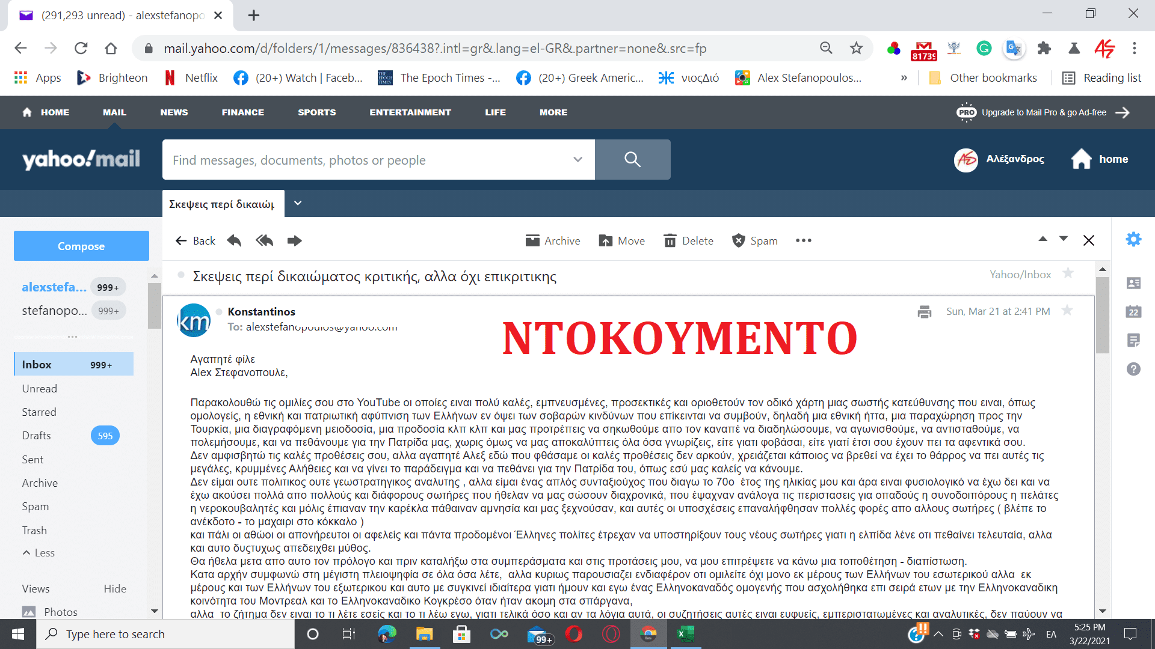Open the Starred folder
The height and width of the screenshot is (649, 1155).
tap(39, 412)
